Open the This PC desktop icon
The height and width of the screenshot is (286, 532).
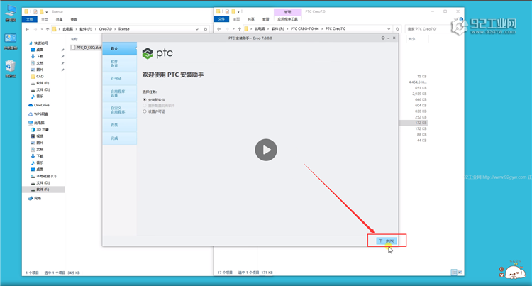(x=11, y=13)
